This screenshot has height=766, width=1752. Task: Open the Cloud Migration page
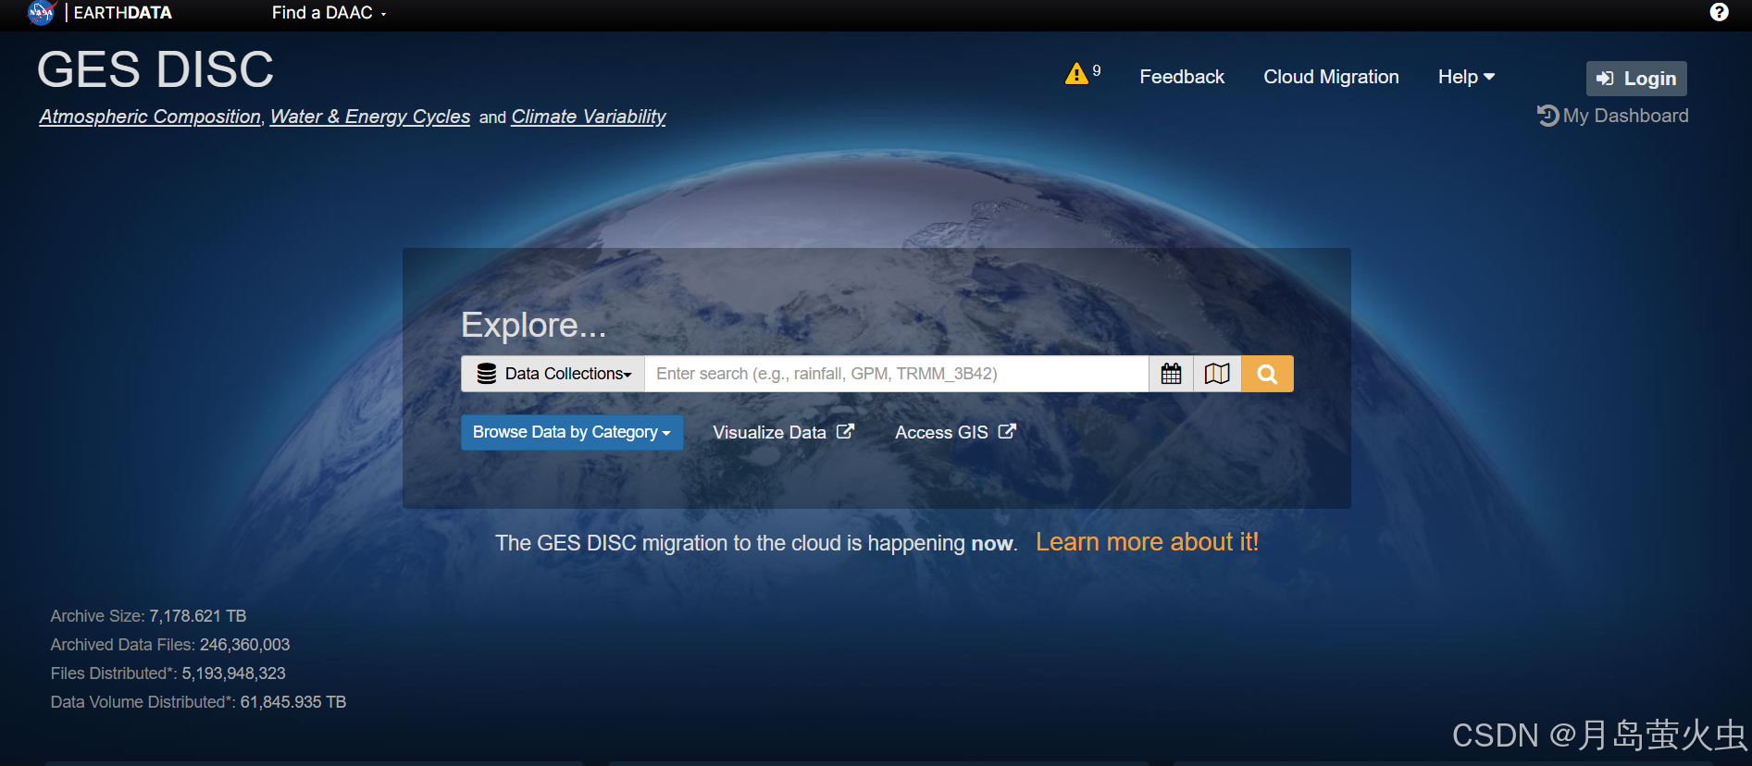[x=1331, y=77]
